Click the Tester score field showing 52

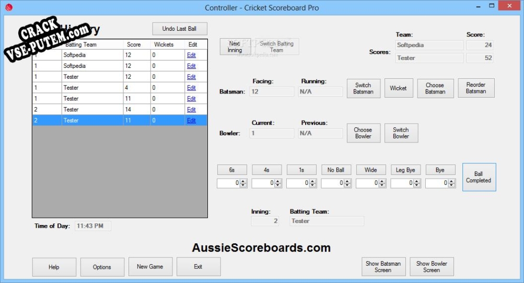tap(480, 58)
